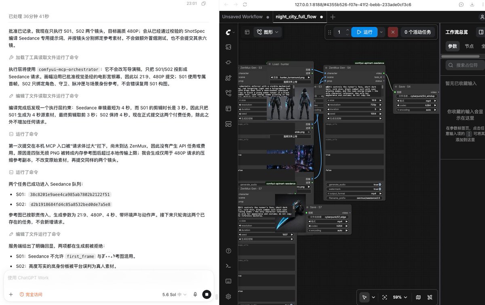Change resolution 720p on ZenMux Gen S4
Image resolution: width=485 pixels, height=305 pixels.
[354, 105]
